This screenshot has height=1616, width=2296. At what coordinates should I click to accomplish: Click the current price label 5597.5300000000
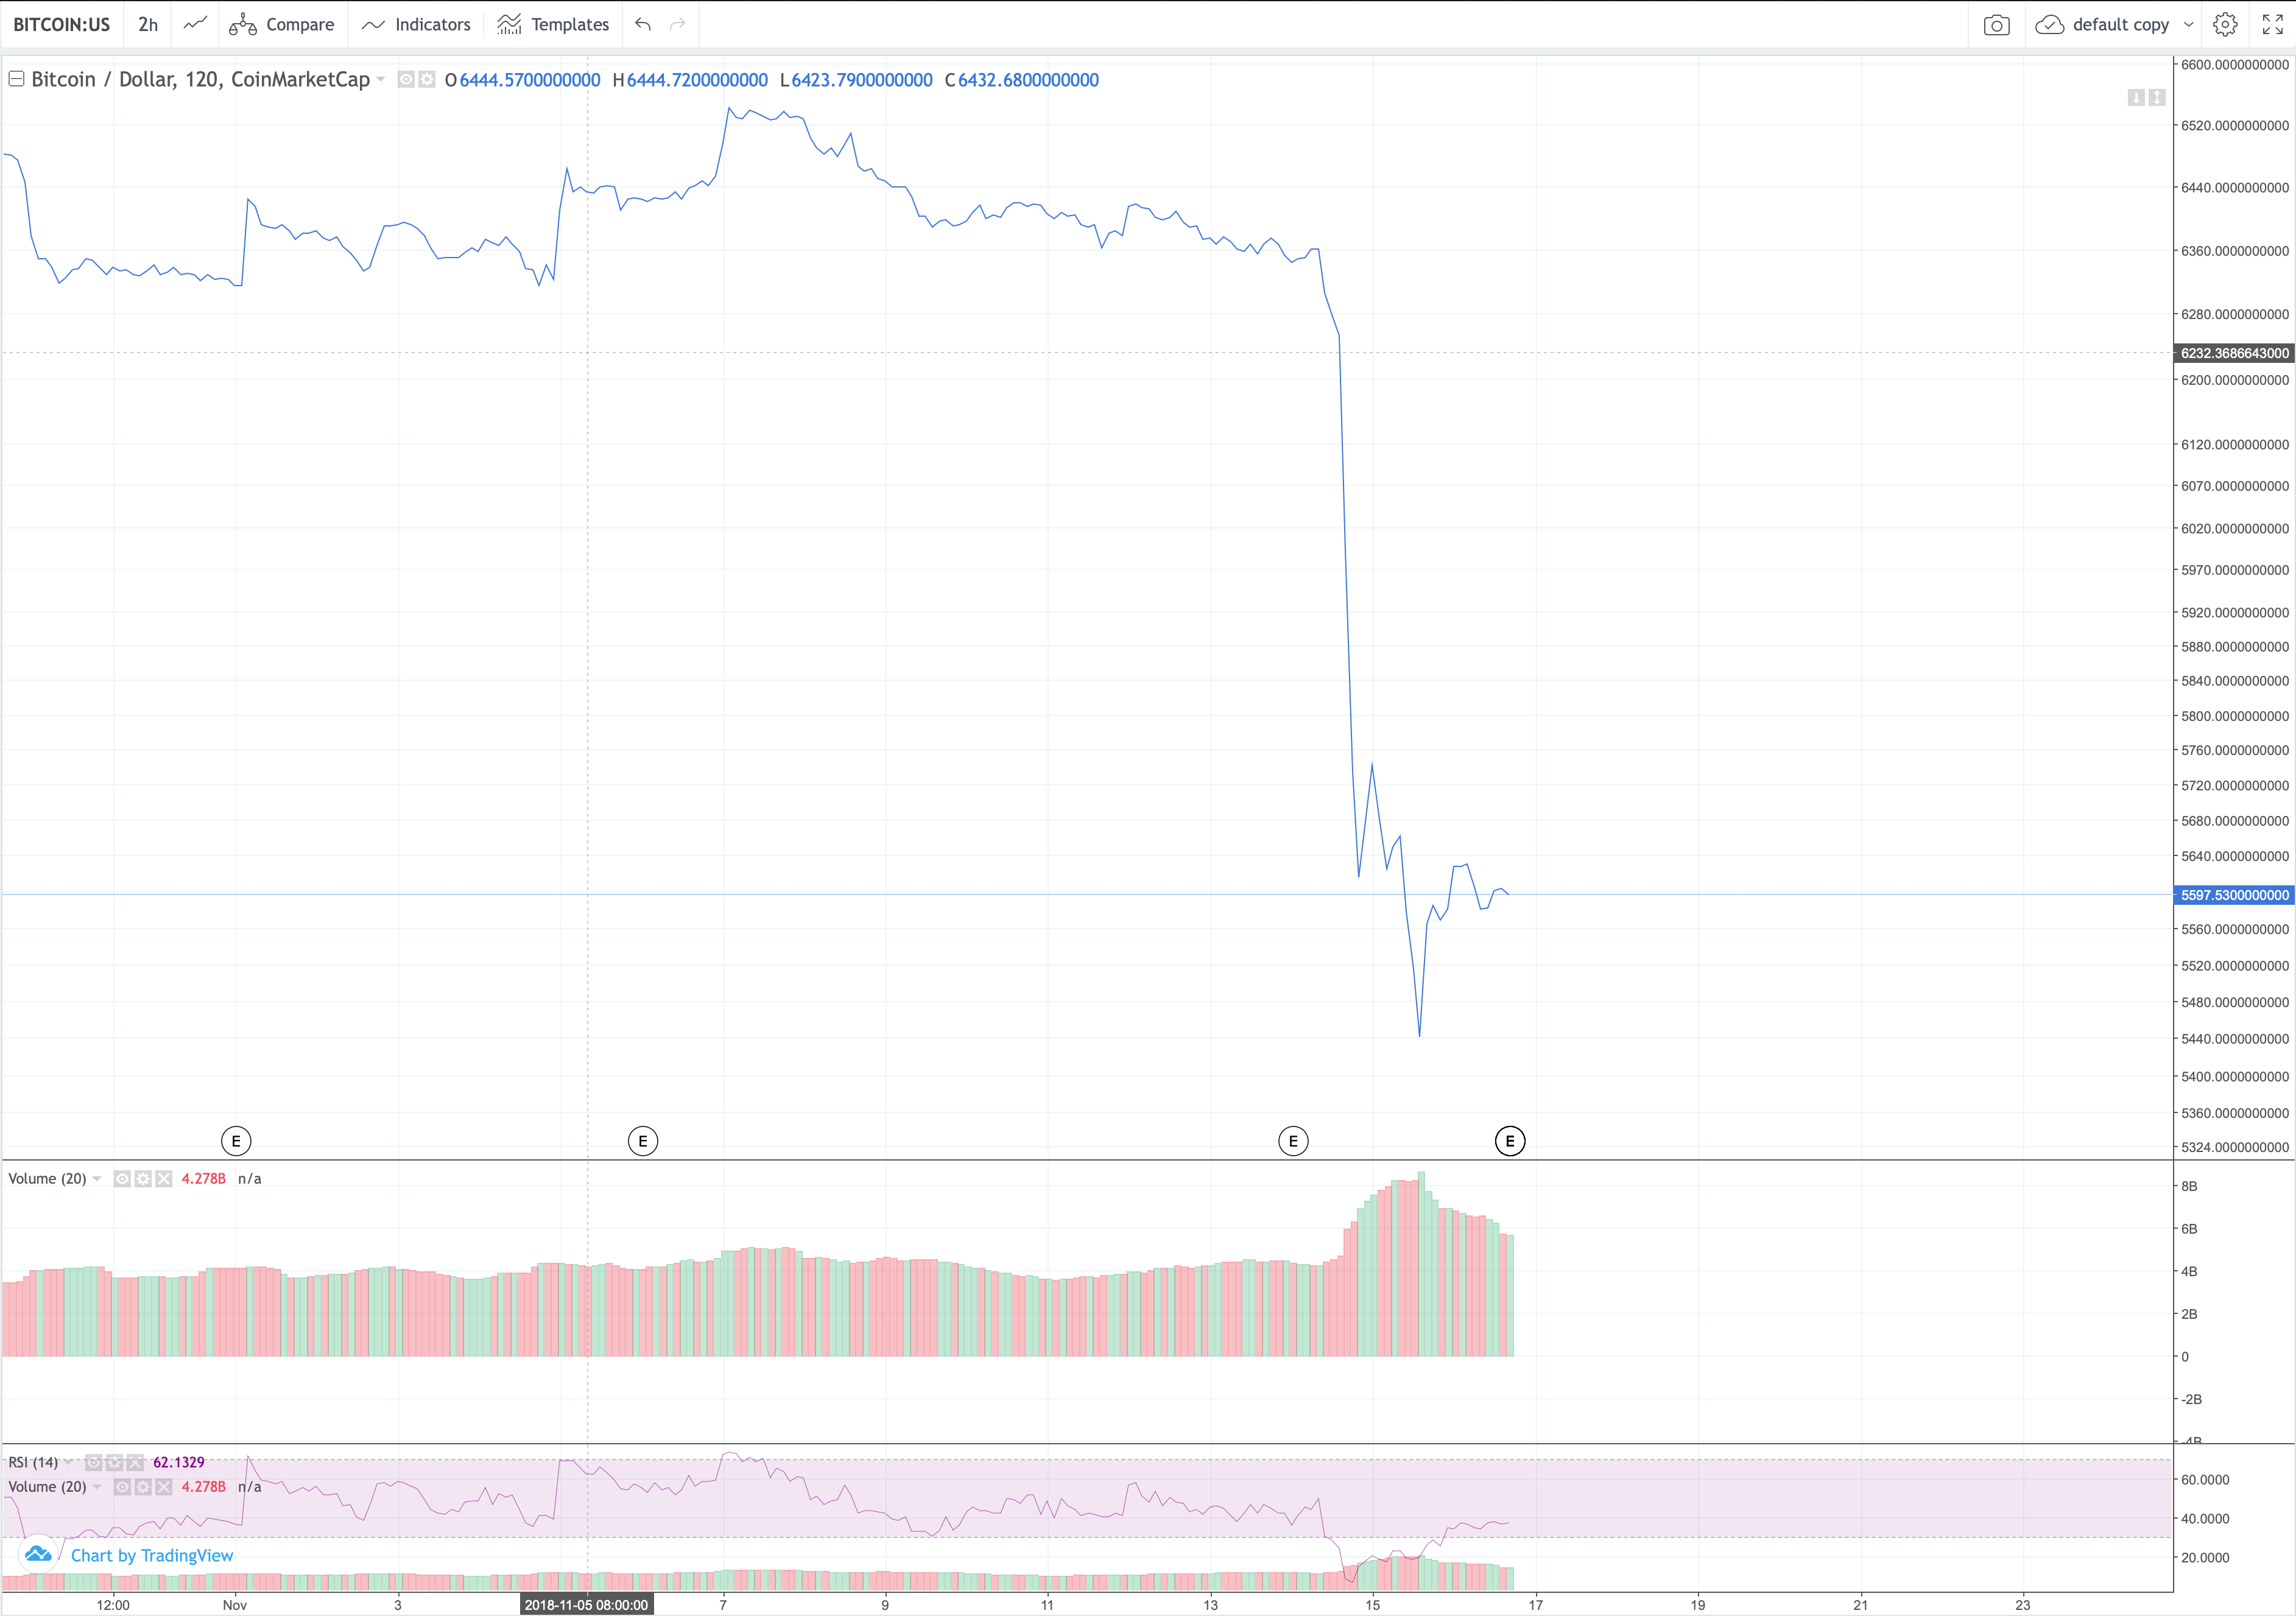2234,895
